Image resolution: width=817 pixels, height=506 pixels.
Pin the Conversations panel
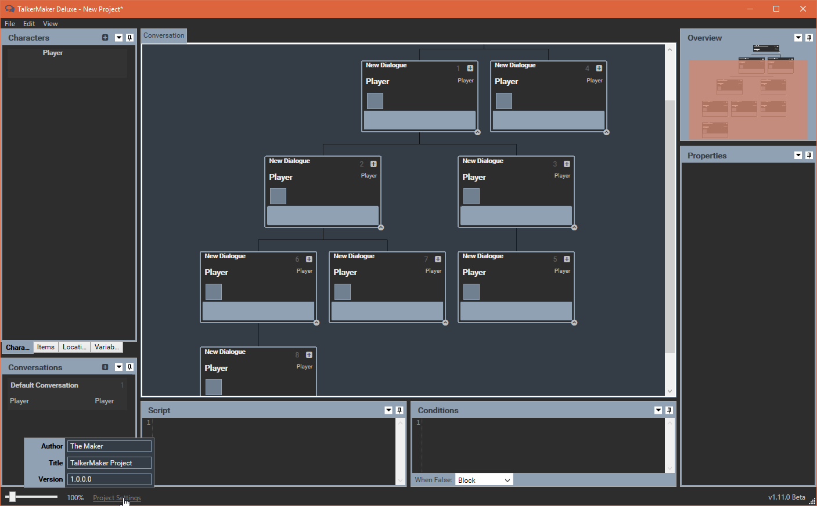[x=129, y=367]
